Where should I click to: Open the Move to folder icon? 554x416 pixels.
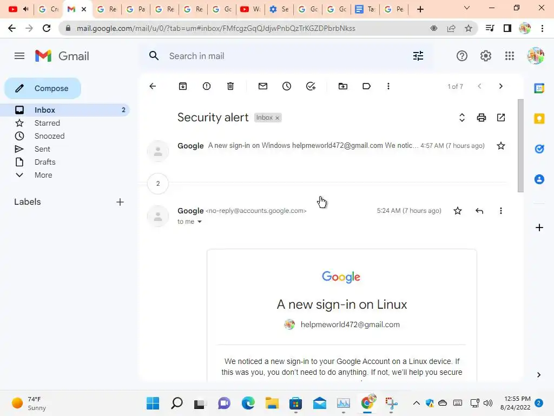click(x=342, y=86)
